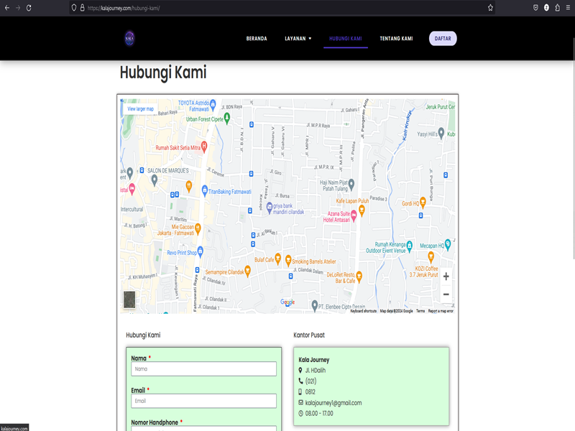Click the Kala Journey logo
Image resolution: width=575 pixels, height=431 pixels.
[x=129, y=39]
